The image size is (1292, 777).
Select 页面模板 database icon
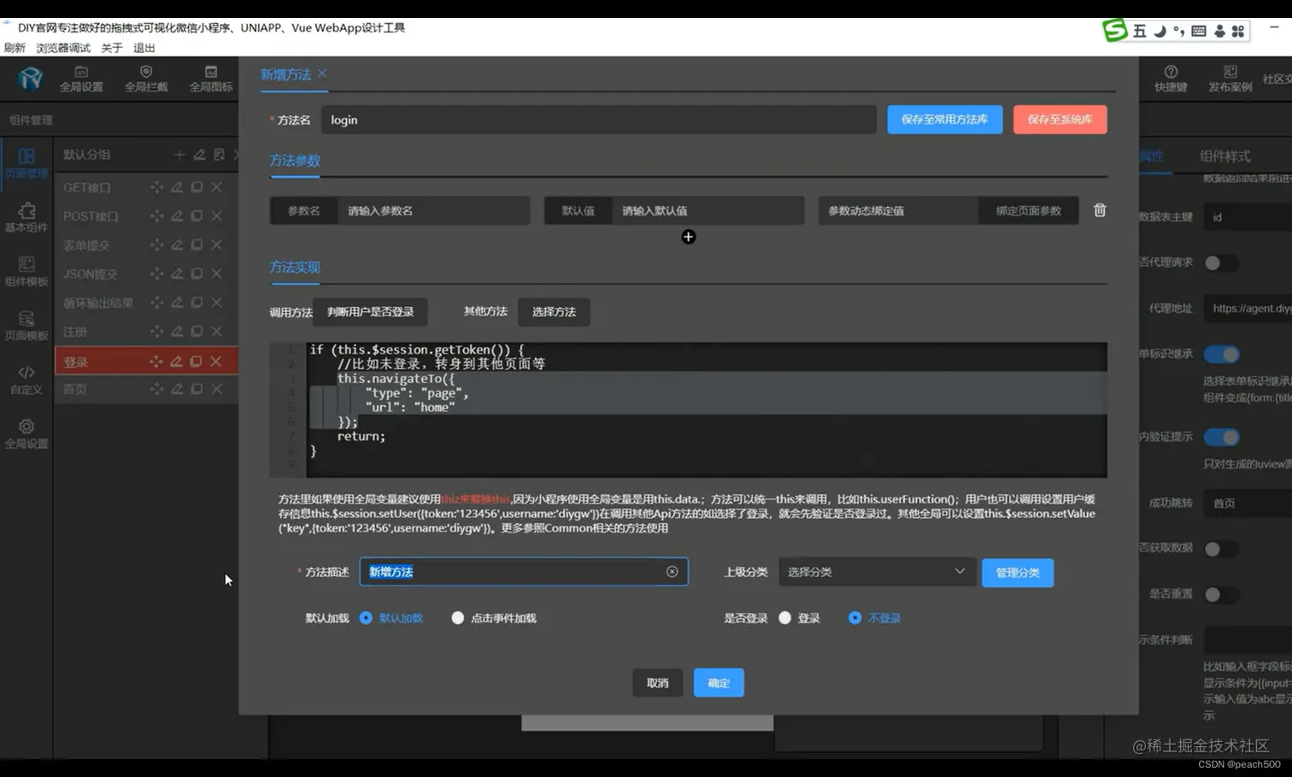tap(26, 325)
